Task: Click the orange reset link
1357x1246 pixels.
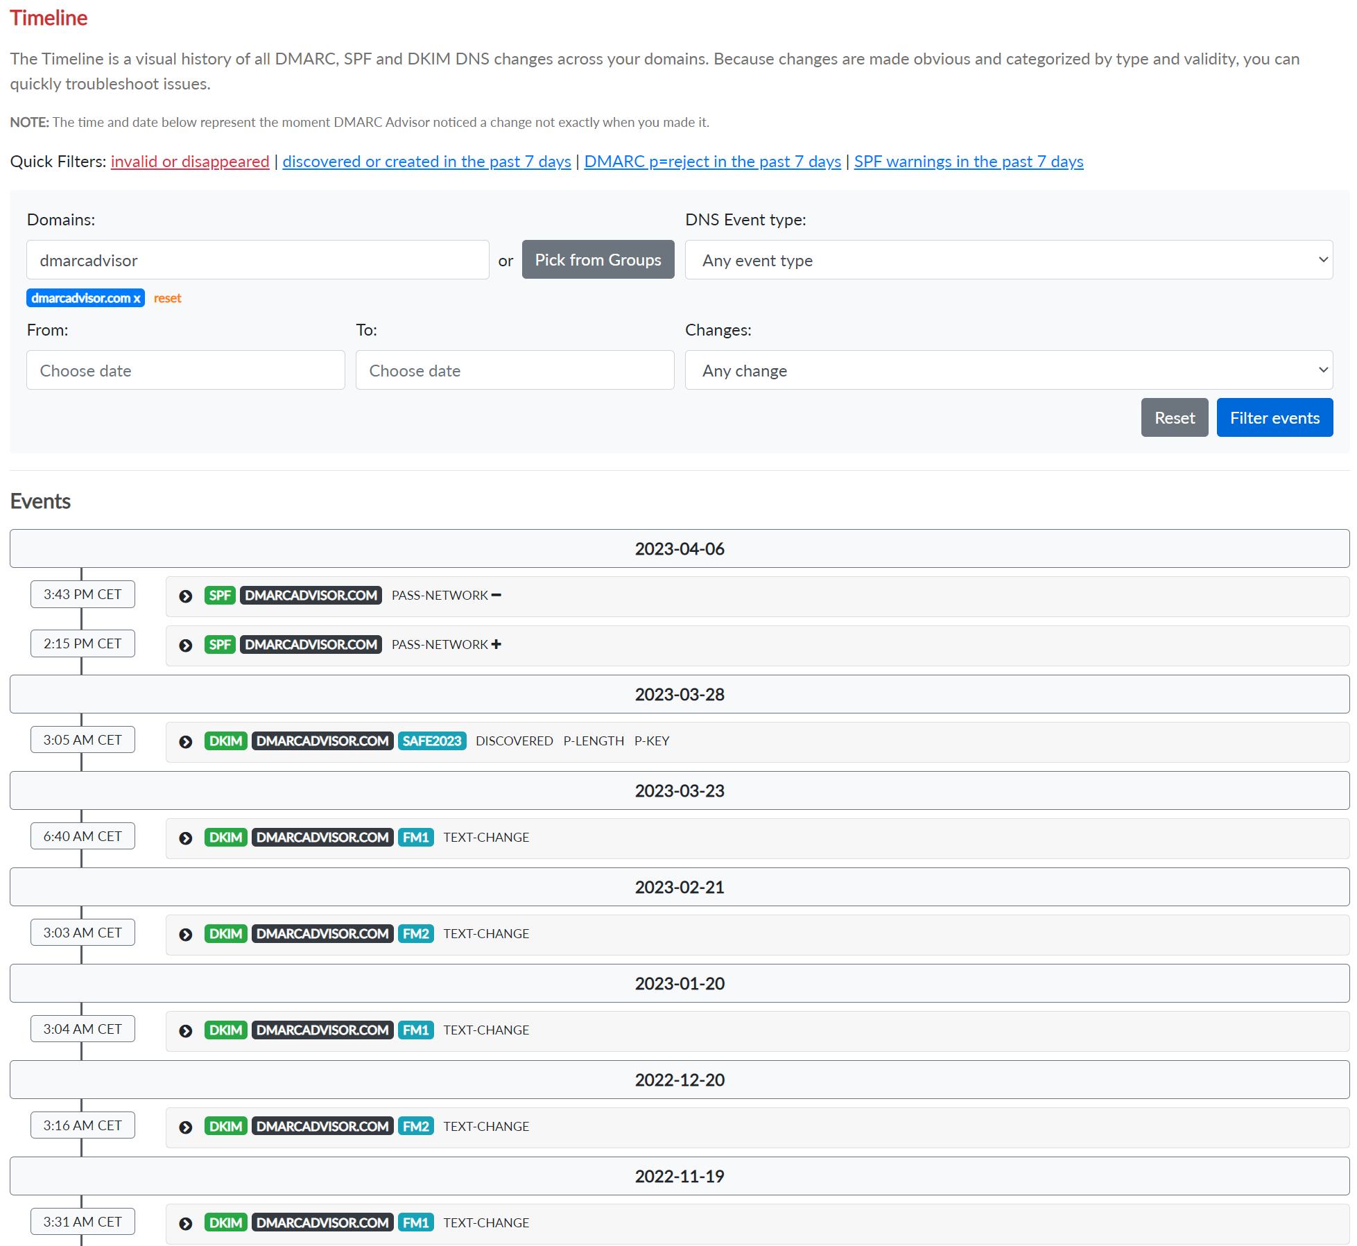Action: click(167, 298)
